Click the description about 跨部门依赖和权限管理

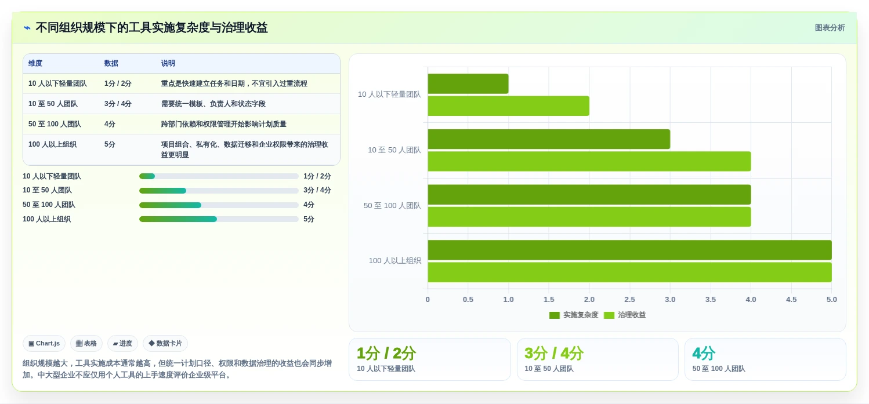224,124
